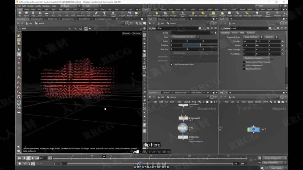The height and width of the screenshot is (170, 303).
Task: Select the clip1 node
Action: pos(183,128)
